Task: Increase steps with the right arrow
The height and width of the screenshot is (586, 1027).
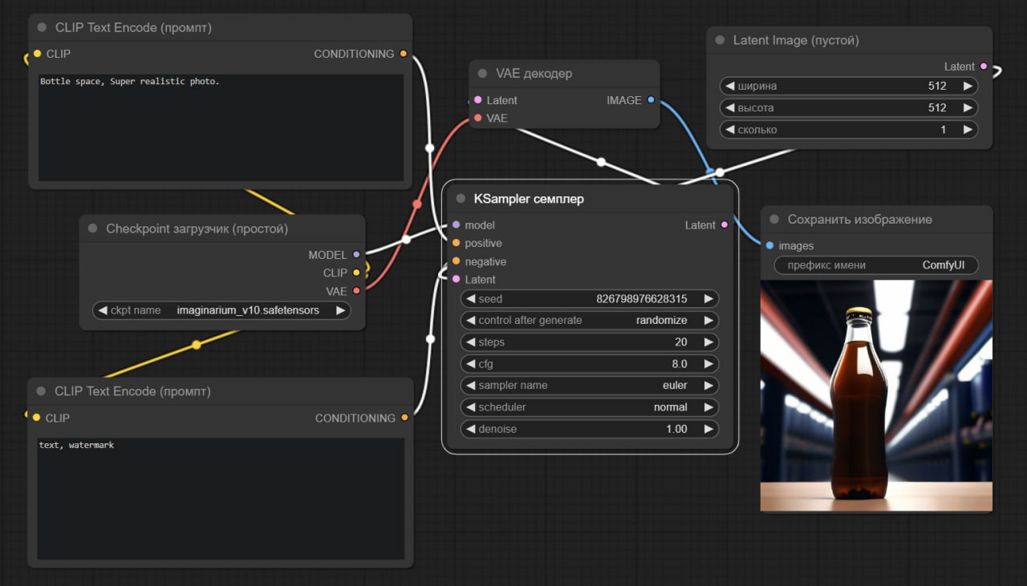Action: coord(708,342)
